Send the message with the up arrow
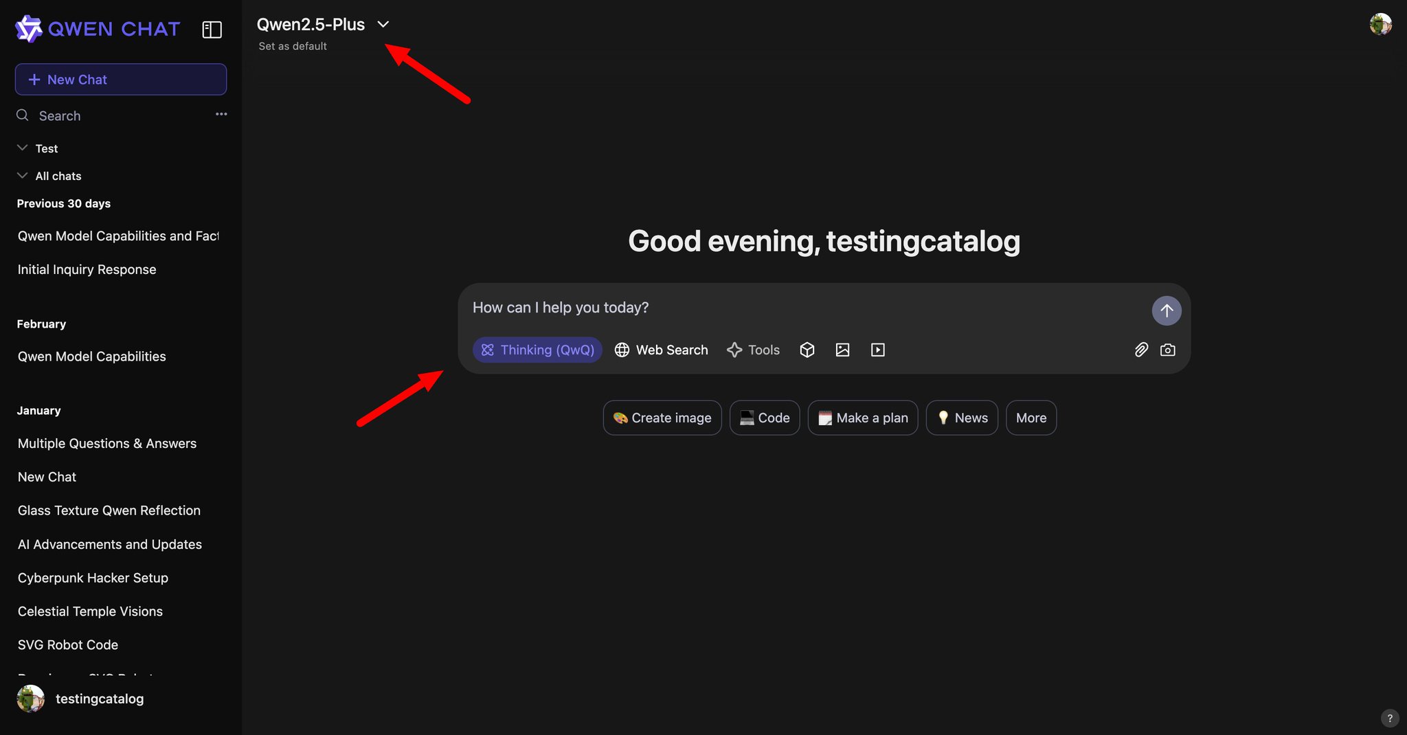1407x735 pixels. coord(1167,310)
